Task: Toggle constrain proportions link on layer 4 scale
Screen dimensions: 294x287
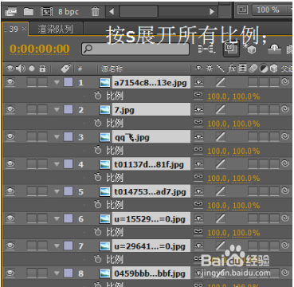Action: [x=198, y=176]
